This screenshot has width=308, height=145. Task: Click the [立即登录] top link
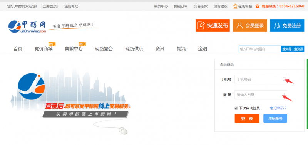pos(50,6)
